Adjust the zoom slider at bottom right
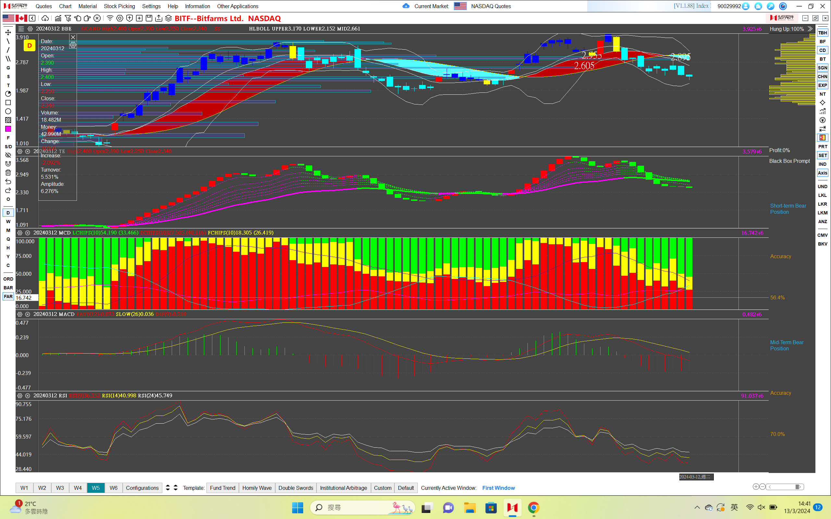Screen dimensions: 831x519 (785, 487)
